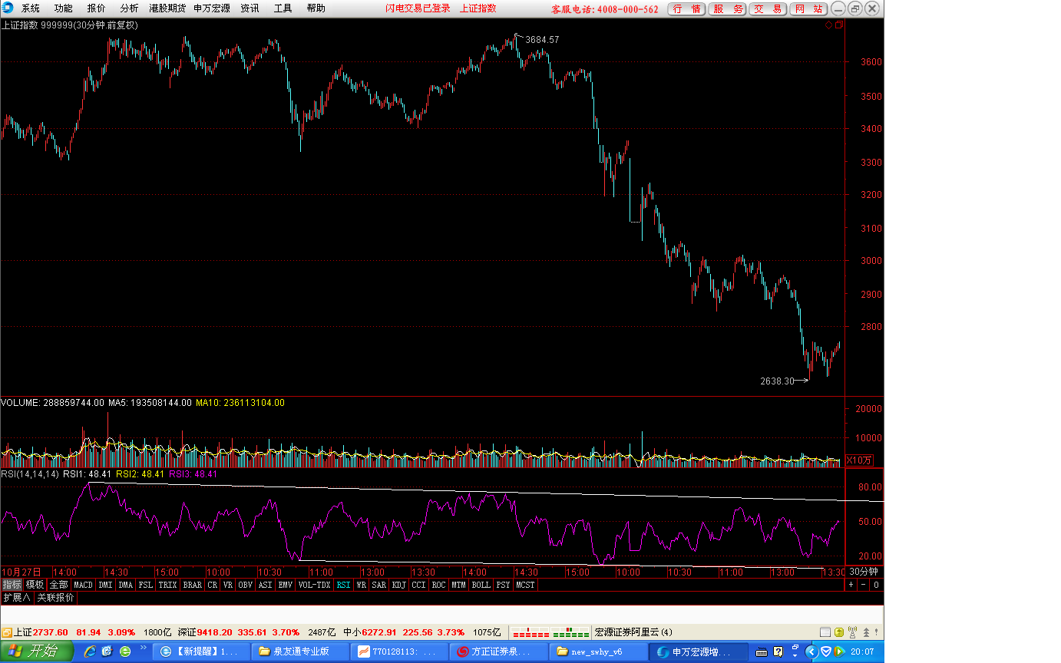Open the new_swhy_v6 folder taskbar item
The width and height of the screenshot is (1061, 663).
(x=599, y=651)
